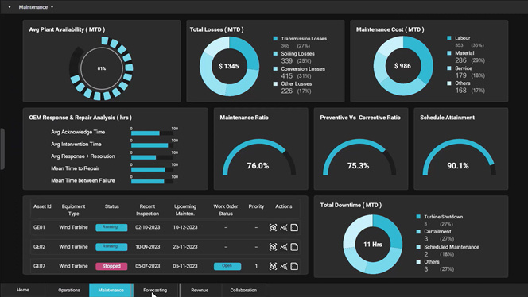Click the Stopped status badge for GE07
The image size is (528, 297).
(x=111, y=266)
